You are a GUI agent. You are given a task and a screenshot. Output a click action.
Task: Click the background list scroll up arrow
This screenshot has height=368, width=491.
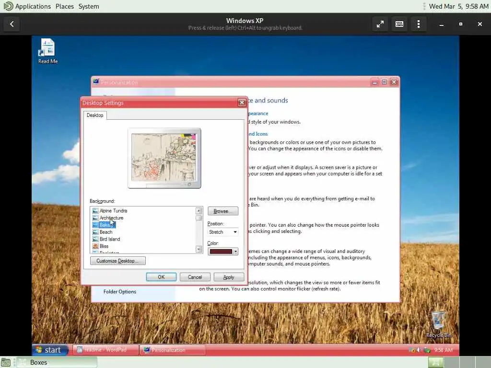(199, 211)
